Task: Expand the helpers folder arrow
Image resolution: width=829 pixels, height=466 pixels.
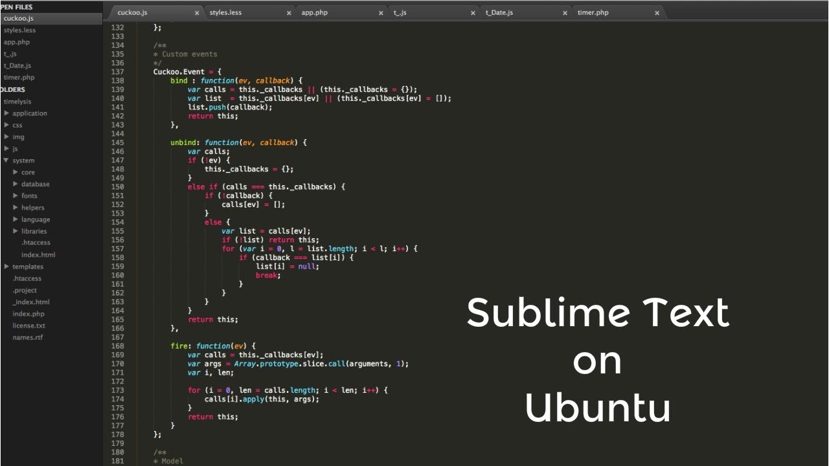Action: point(16,208)
